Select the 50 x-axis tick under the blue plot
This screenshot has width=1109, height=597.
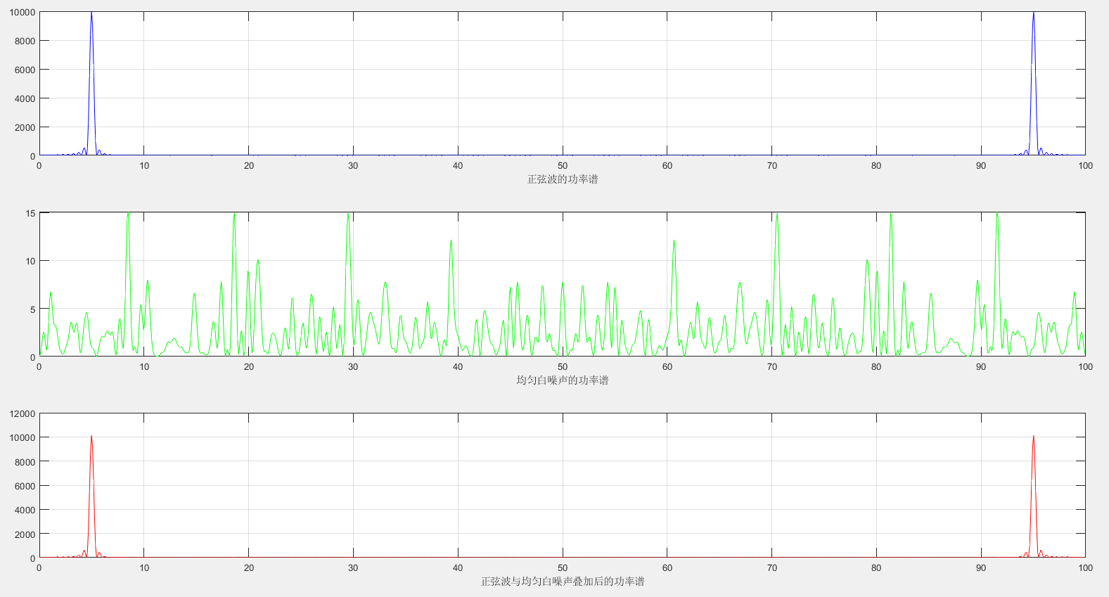pos(563,166)
